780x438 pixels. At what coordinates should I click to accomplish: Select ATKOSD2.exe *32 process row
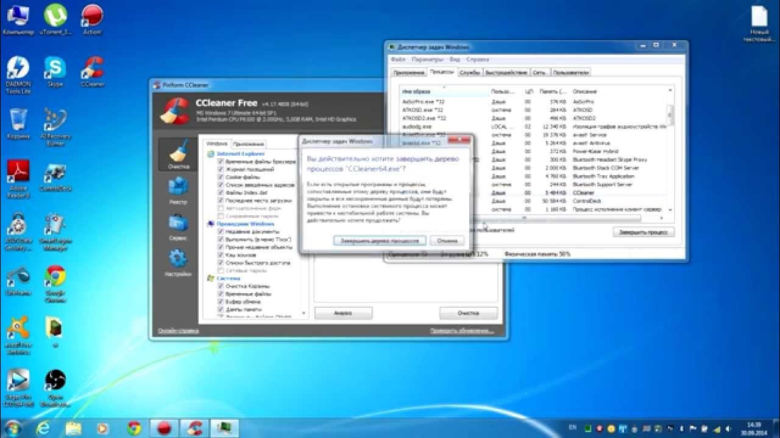533,118
